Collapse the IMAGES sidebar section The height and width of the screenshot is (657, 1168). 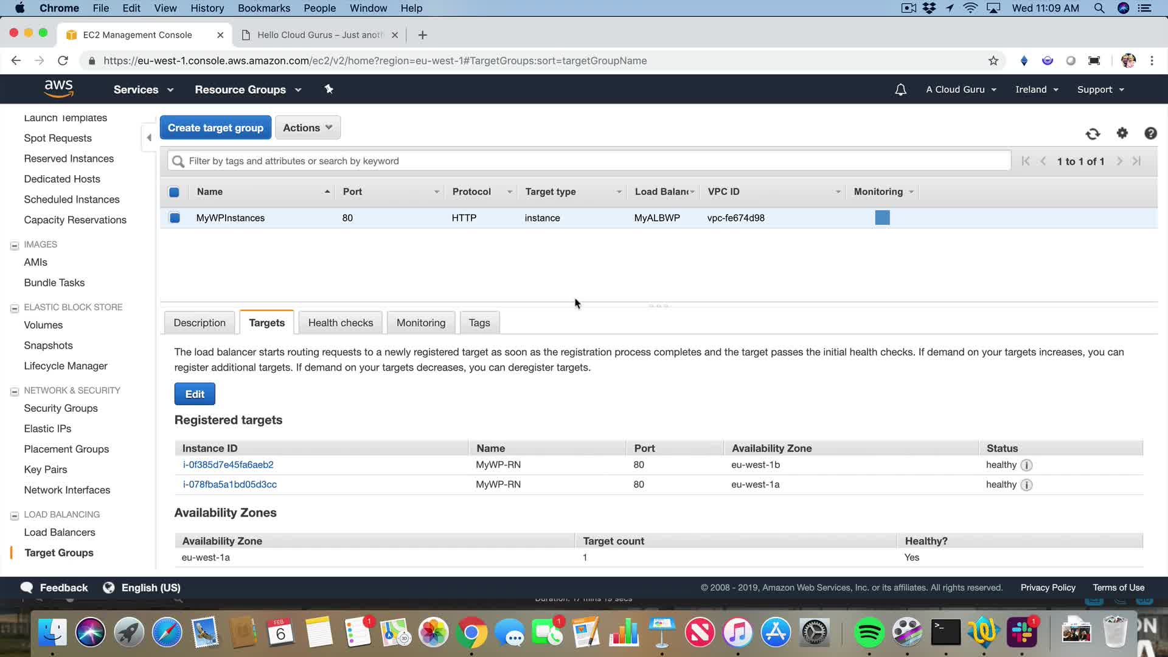pyautogui.click(x=15, y=245)
